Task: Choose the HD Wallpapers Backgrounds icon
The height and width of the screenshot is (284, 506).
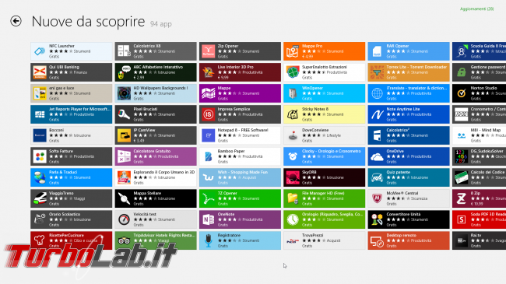Action: [x=124, y=93]
